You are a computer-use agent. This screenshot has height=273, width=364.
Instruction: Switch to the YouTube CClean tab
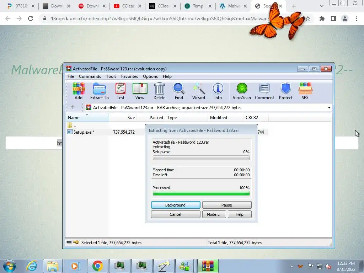click(128, 6)
